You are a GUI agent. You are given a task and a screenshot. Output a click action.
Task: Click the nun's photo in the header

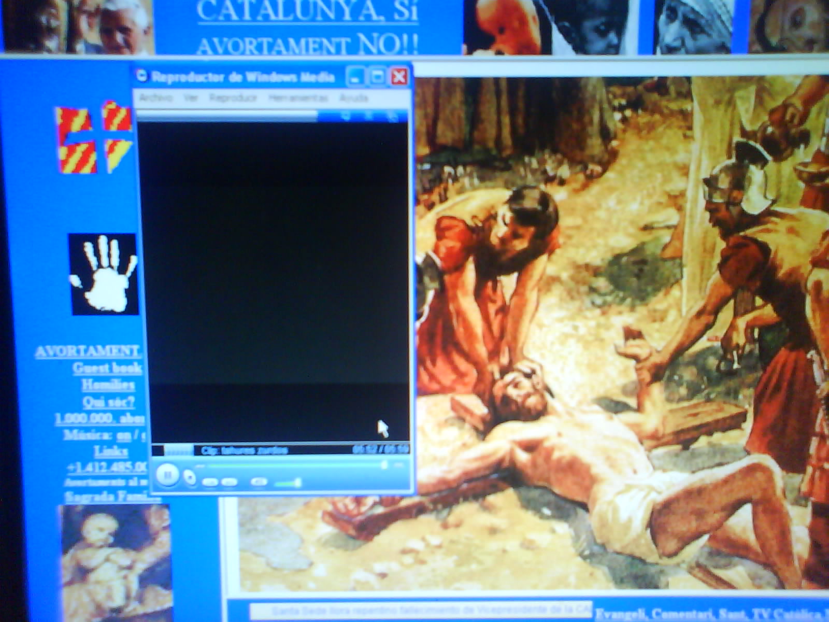click(x=693, y=26)
